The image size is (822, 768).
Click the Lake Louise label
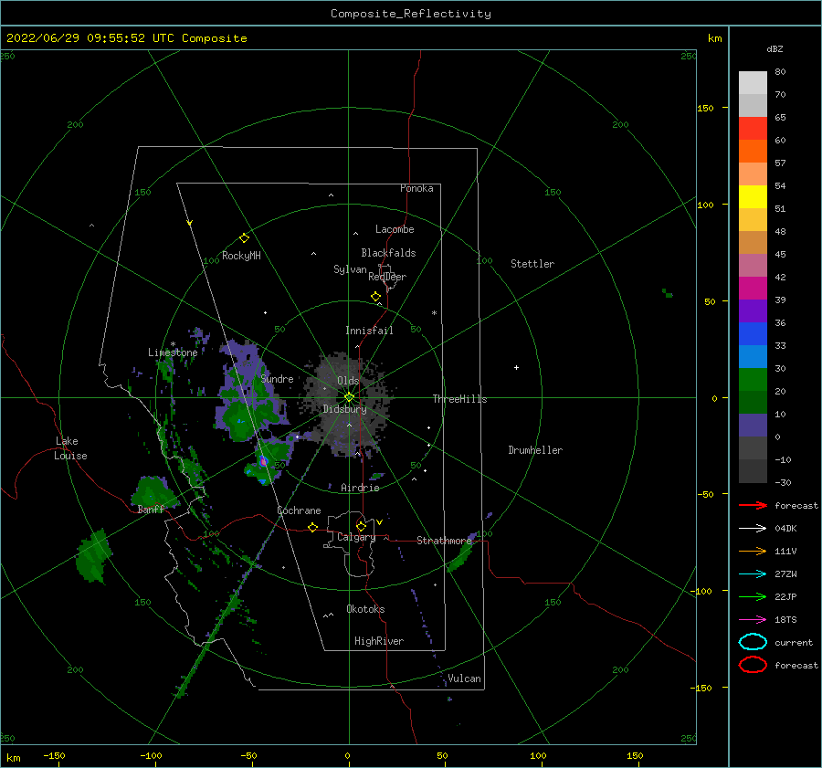(x=70, y=448)
